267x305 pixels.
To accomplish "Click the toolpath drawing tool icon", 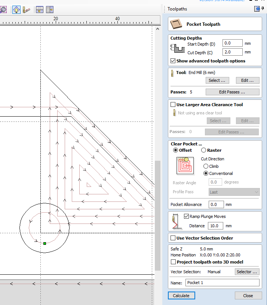I will [x=27, y=10].
